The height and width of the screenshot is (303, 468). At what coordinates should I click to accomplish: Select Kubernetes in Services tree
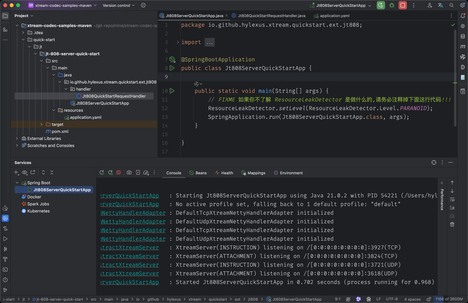click(38, 211)
